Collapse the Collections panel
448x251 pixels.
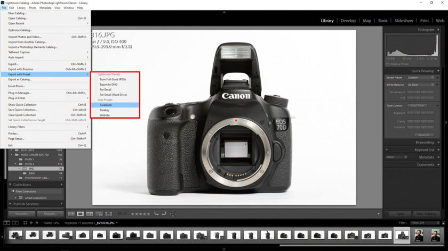click(10, 185)
